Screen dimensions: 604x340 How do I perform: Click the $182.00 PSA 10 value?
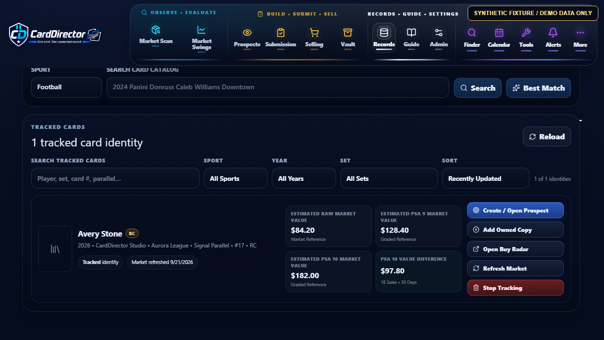click(305, 276)
